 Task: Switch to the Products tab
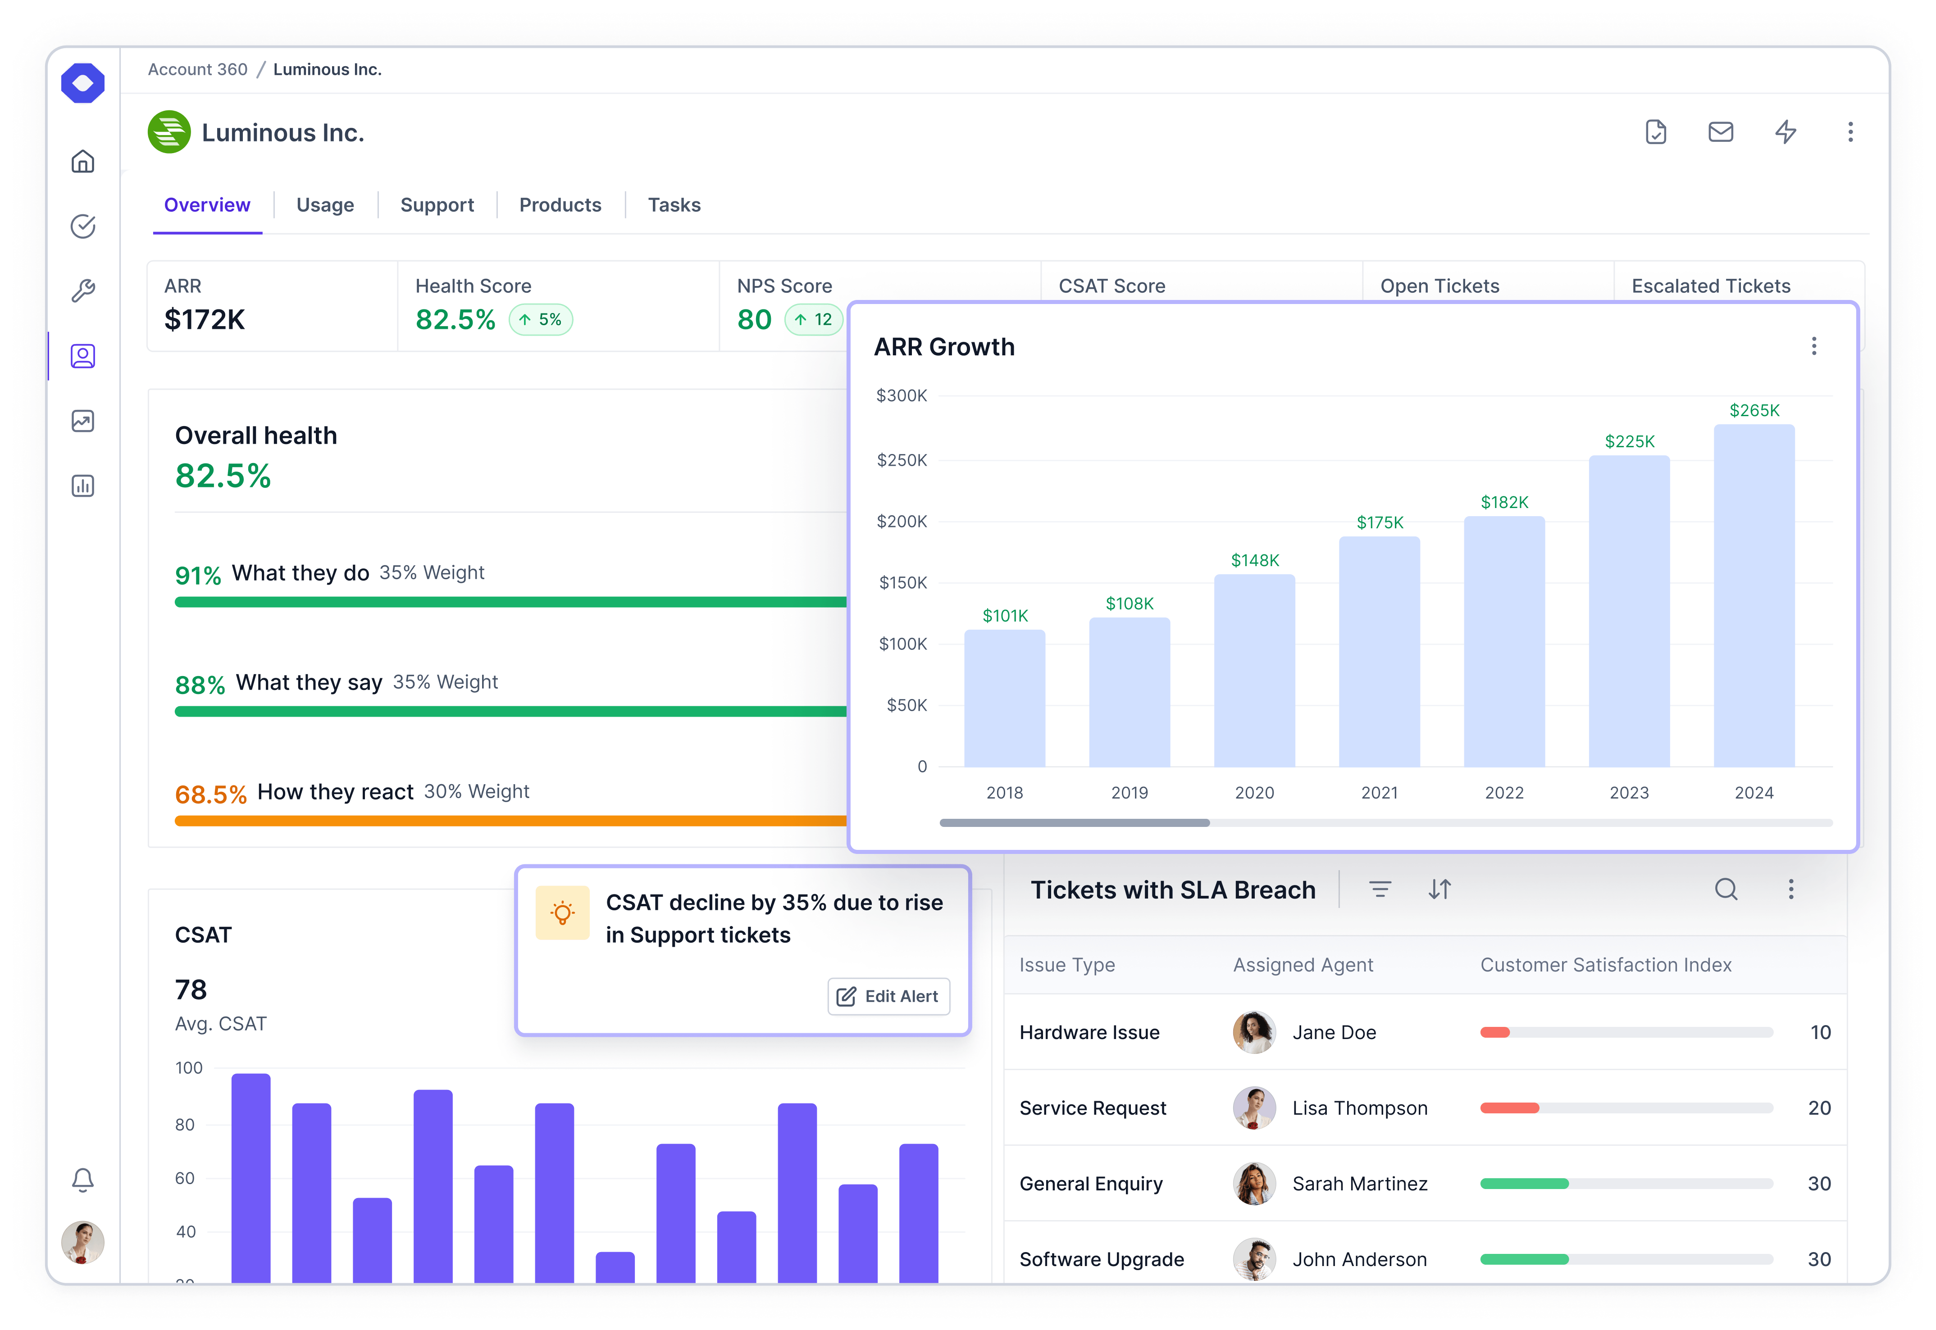560,205
